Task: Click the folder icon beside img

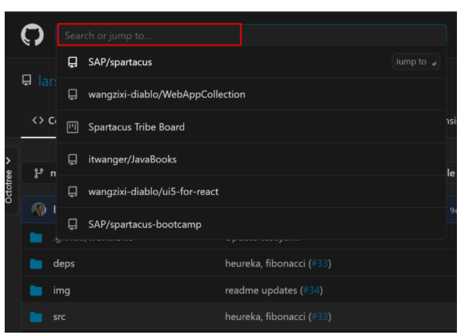Action: [36, 290]
